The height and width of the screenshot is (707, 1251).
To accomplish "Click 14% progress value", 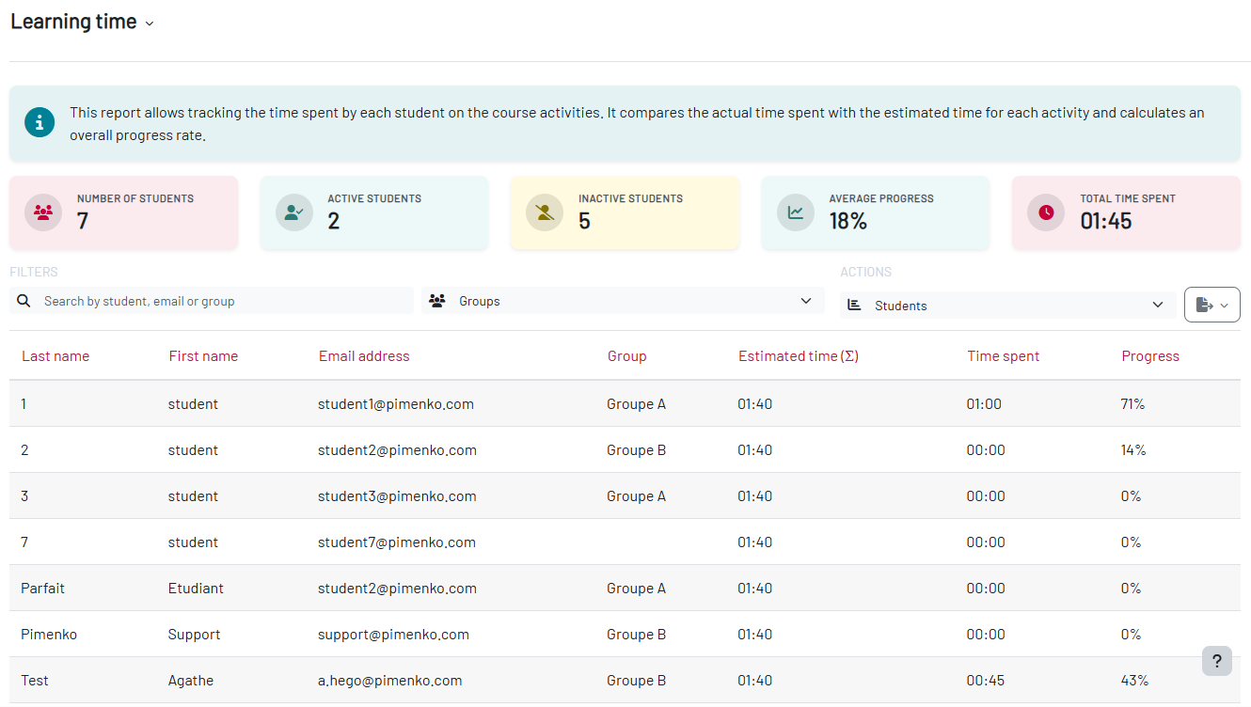I will point(1133,450).
